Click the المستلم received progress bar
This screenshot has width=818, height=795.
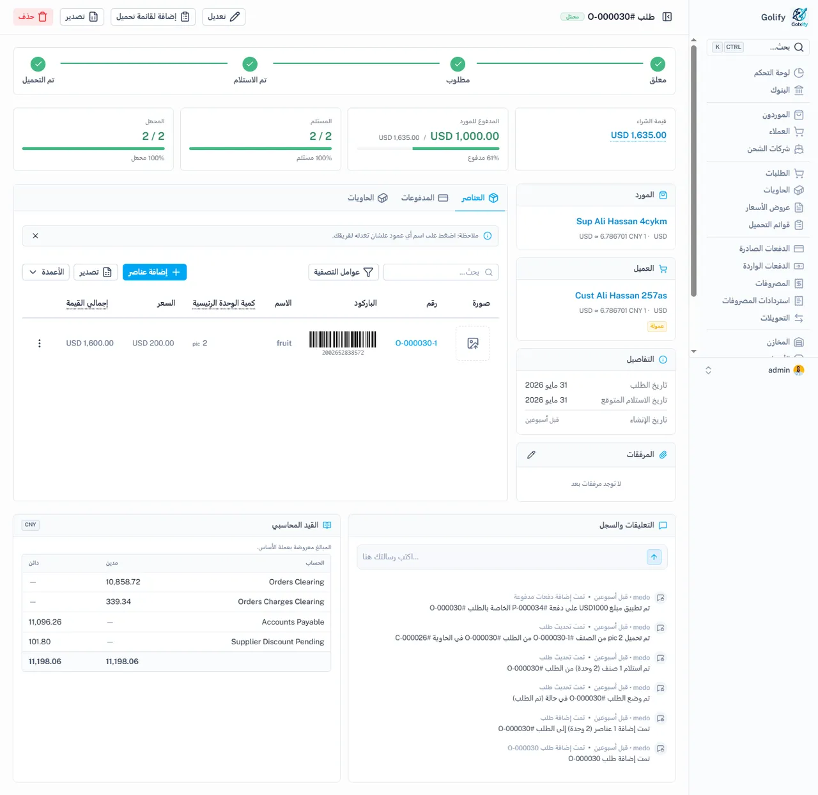pos(260,149)
